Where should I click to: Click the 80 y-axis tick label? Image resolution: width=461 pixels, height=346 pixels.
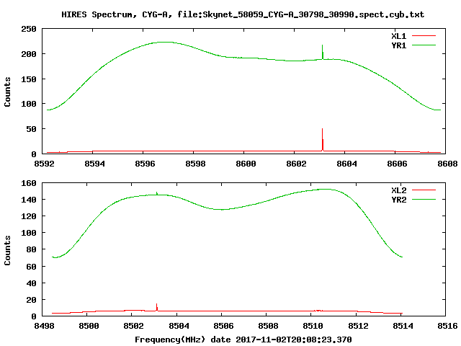tap(31, 249)
